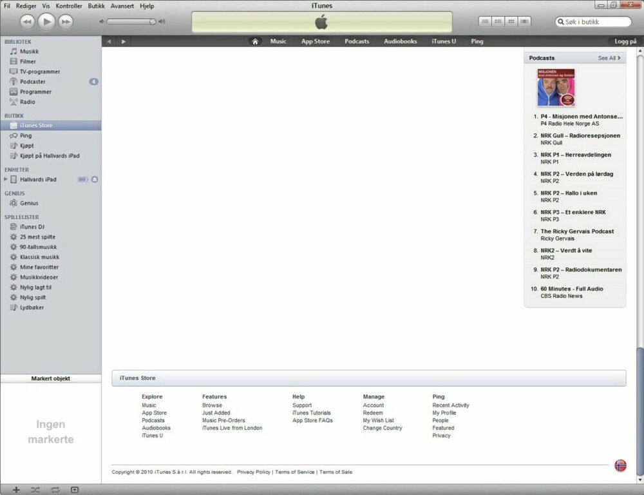The height and width of the screenshot is (495, 644).
Task: Select Ping in the Butikk sidebar section
Action: point(50,135)
